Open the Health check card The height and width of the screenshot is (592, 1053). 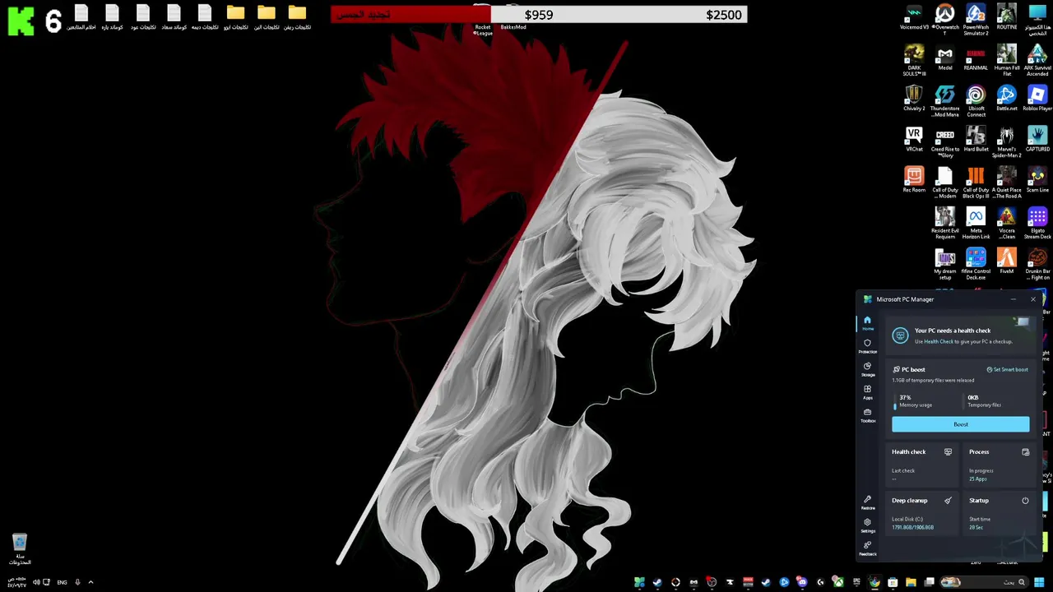(922, 465)
